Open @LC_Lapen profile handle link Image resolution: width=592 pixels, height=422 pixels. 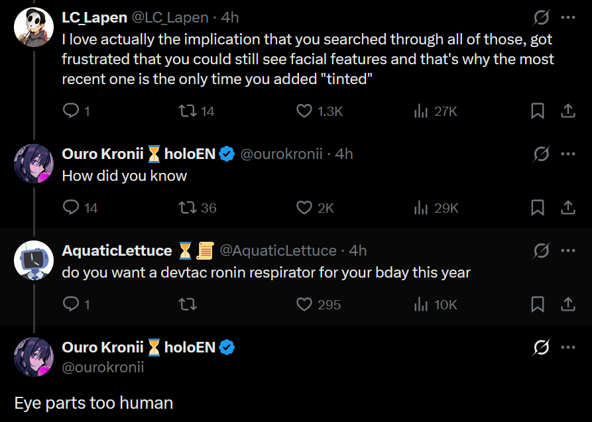point(171,18)
